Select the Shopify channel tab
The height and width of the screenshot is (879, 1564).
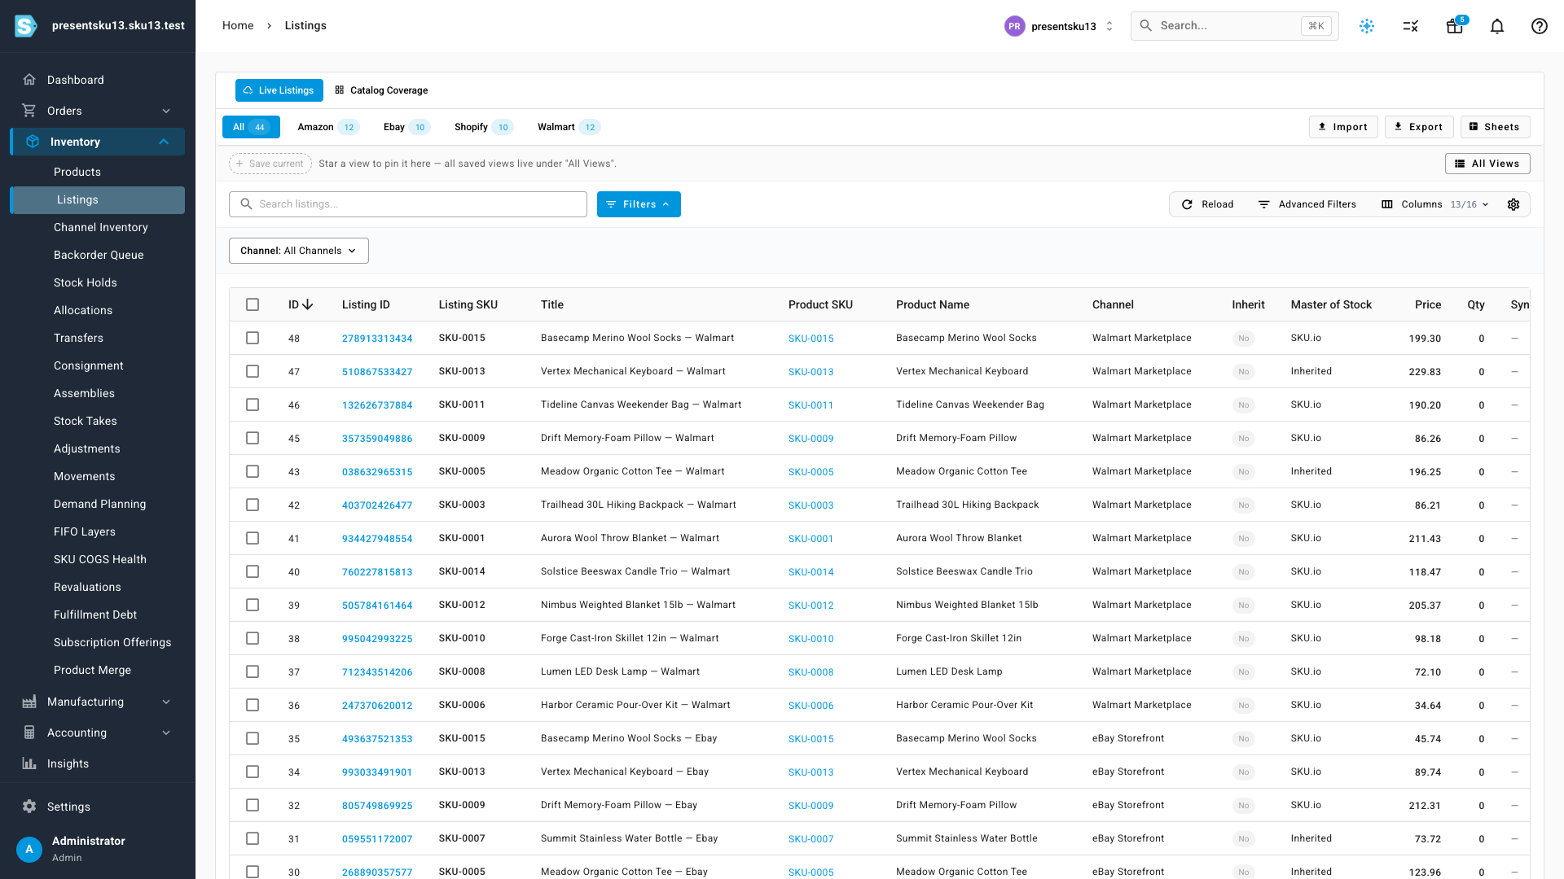pyautogui.click(x=483, y=127)
